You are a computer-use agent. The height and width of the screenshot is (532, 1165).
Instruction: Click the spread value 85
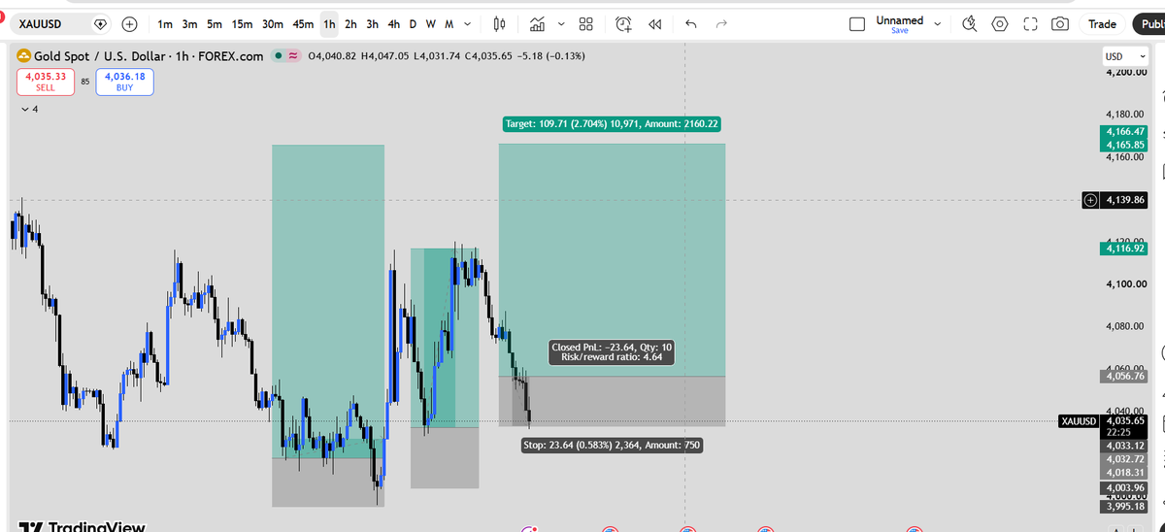click(84, 82)
